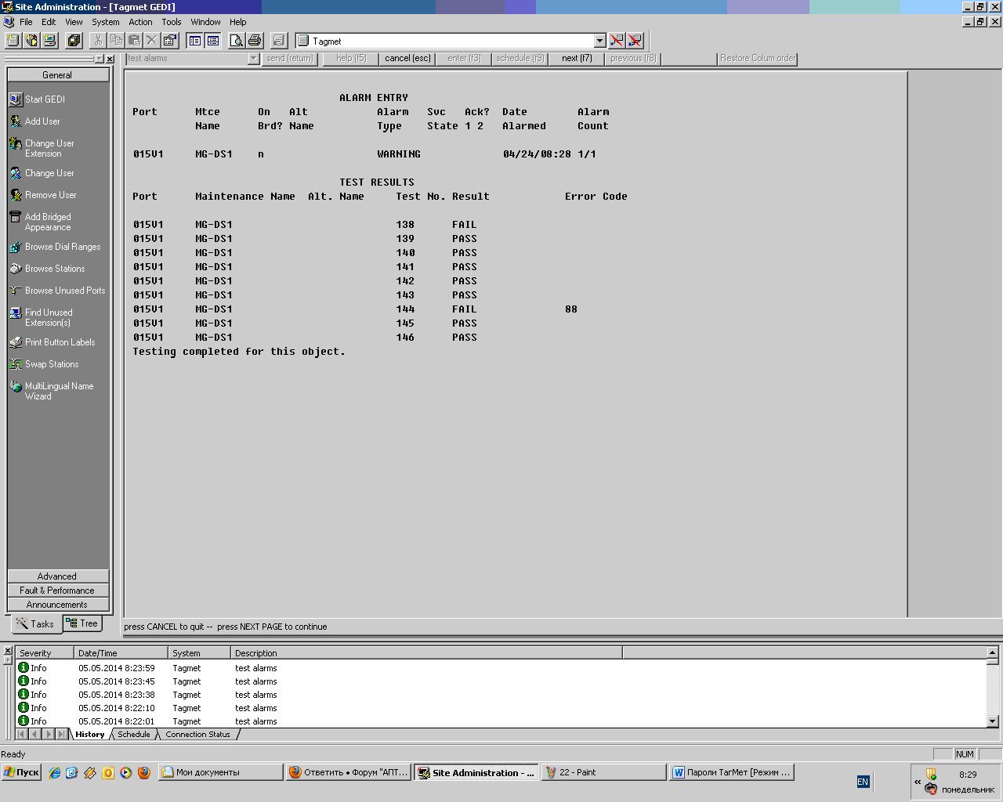This screenshot has height=802, width=1003.
Task: Click the Properties toolbar icon
Action: click(x=170, y=40)
